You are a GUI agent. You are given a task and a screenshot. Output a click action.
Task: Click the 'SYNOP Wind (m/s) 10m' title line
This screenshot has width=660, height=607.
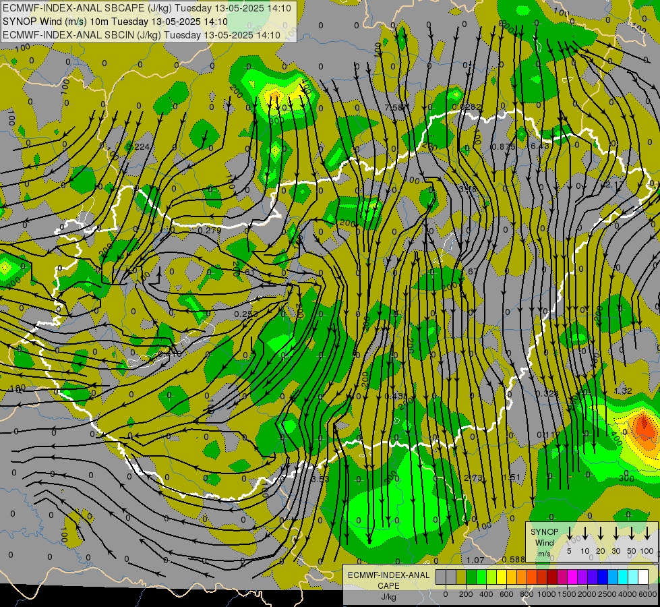point(115,22)
